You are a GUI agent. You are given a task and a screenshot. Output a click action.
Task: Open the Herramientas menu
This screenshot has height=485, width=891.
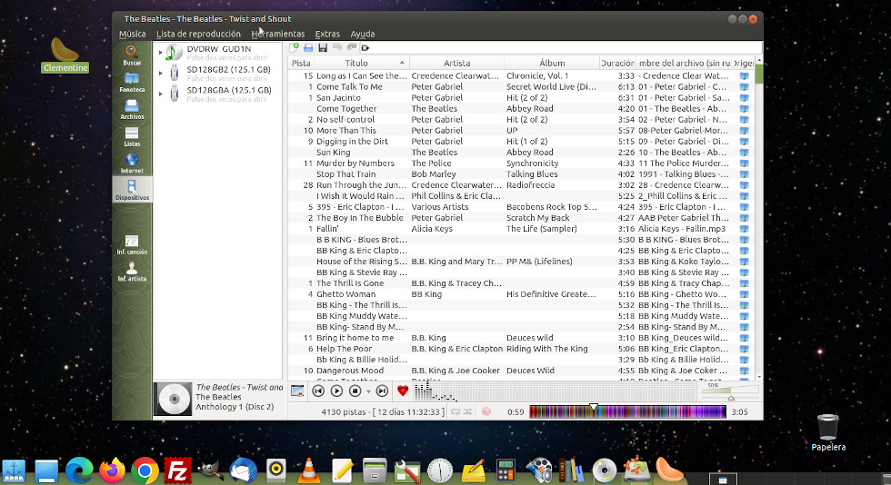point(277,34)
